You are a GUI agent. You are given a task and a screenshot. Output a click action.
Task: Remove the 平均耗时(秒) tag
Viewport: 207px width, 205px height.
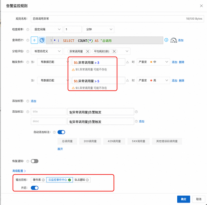114,51
